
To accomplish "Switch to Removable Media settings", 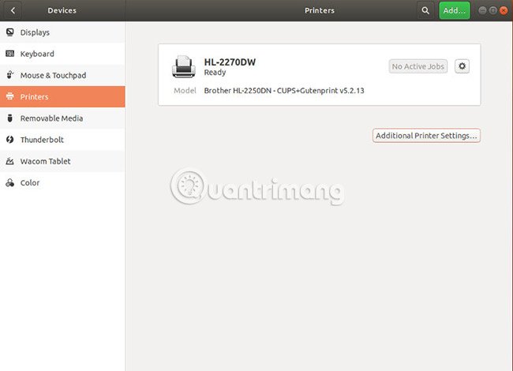I will [62, 118].
